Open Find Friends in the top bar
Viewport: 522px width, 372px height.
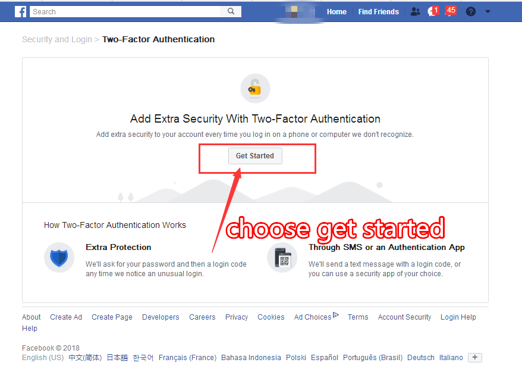click(x=379, y=12)
